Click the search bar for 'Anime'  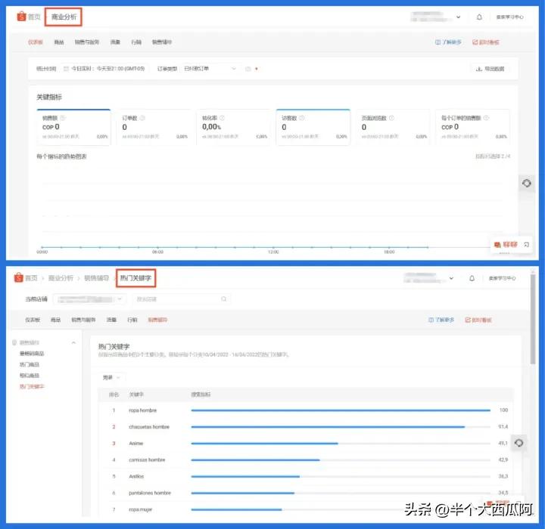341,444
